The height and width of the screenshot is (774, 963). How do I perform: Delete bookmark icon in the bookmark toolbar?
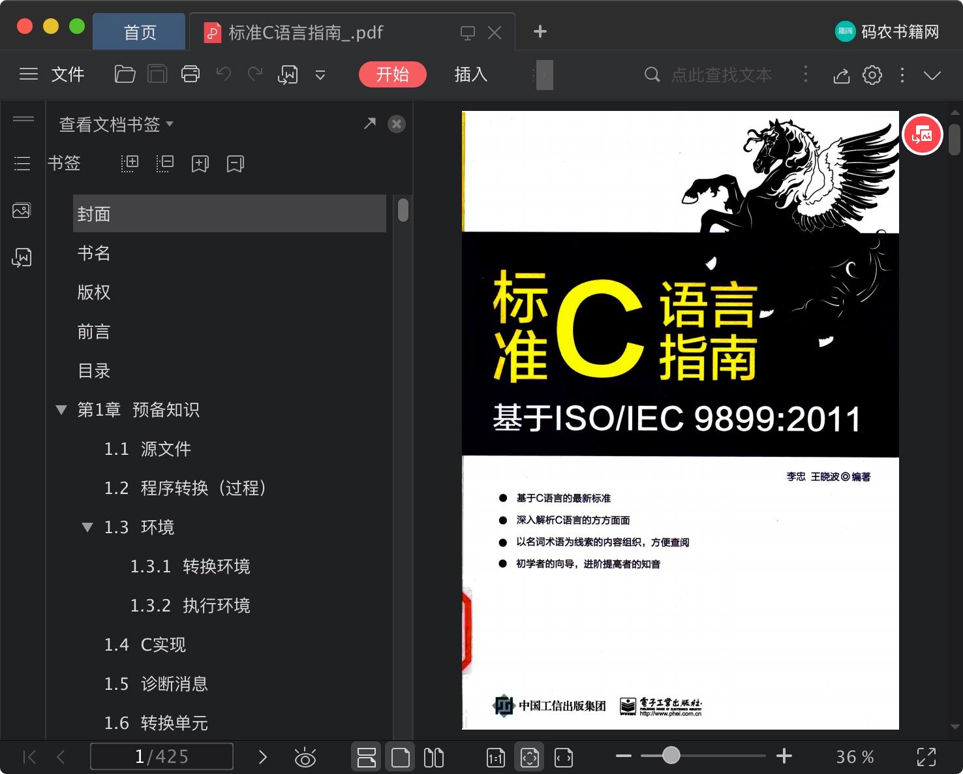click(236, 164)
